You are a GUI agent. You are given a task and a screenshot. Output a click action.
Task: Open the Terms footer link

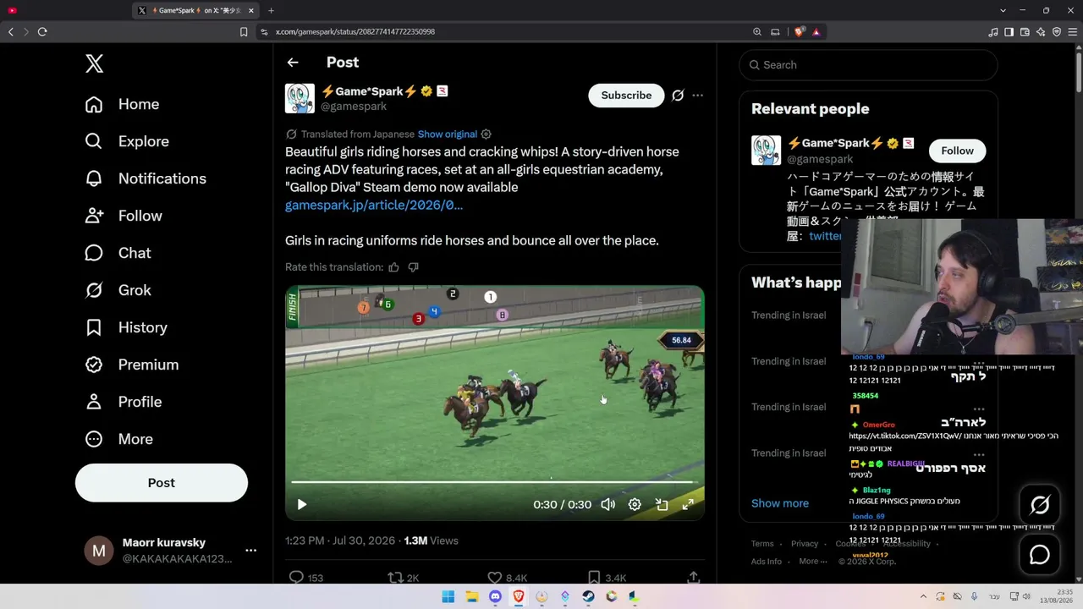(762, 544)
